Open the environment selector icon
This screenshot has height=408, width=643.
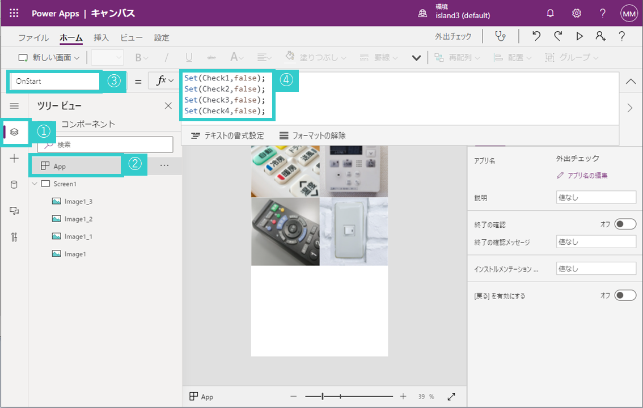[422, 14]
